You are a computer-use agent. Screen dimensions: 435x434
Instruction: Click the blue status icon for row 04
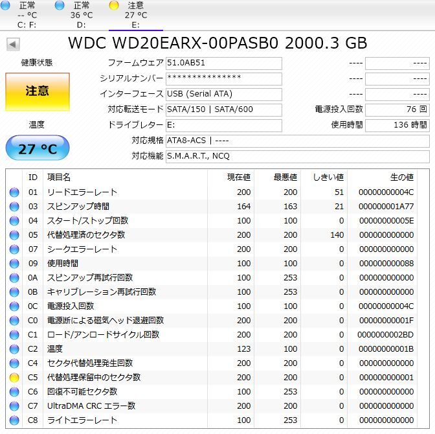pos(14,221)
